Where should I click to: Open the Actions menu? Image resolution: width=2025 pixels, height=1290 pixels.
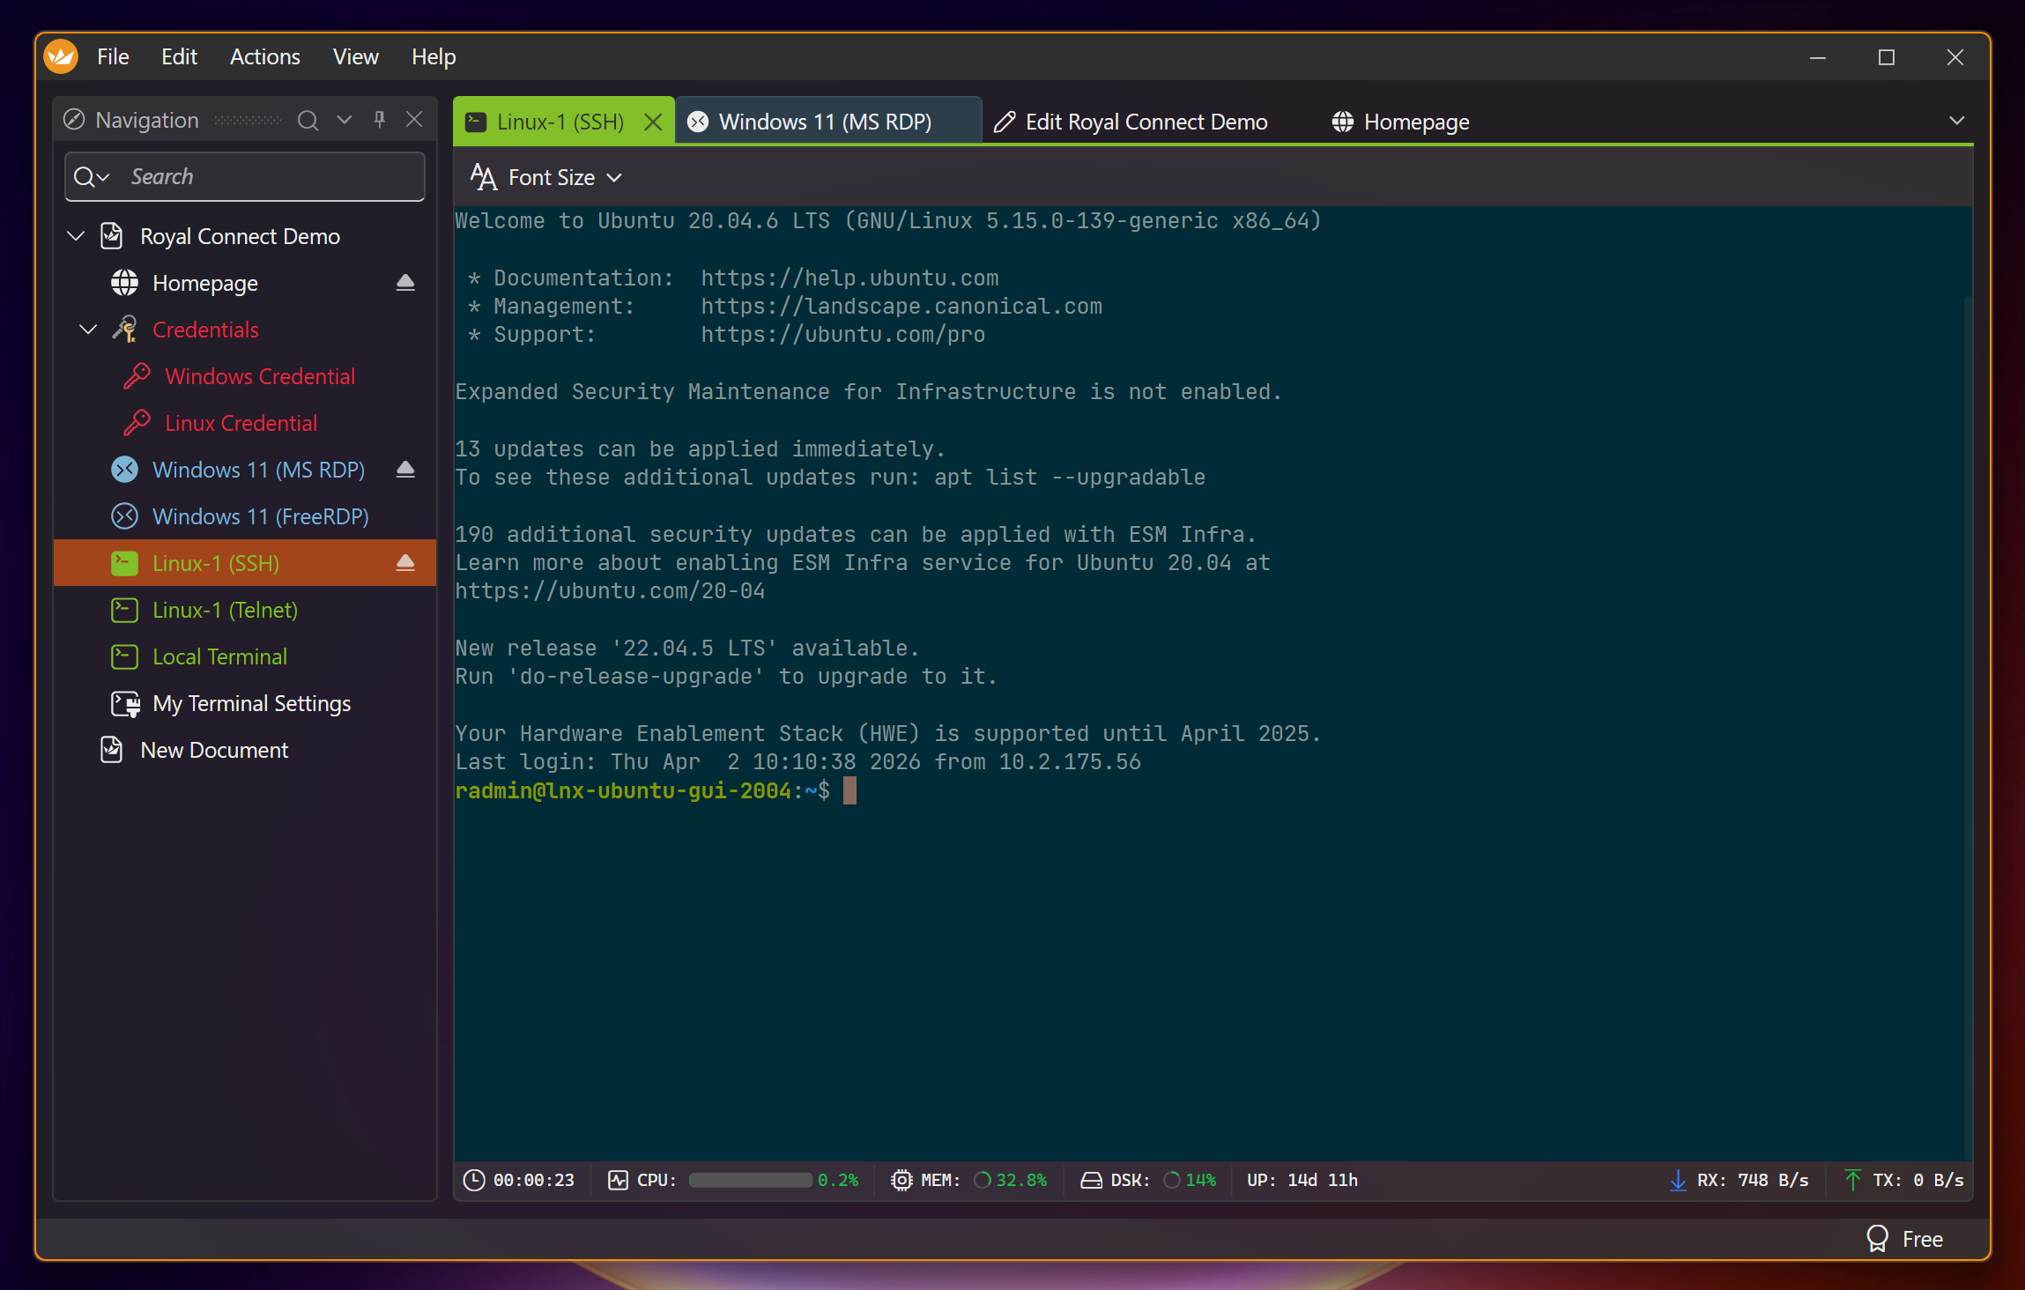pyautogui.click(x=264, y=57)
